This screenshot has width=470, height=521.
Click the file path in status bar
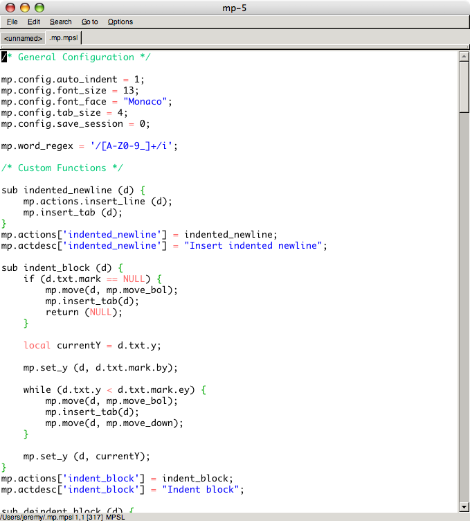click(37, 518)
